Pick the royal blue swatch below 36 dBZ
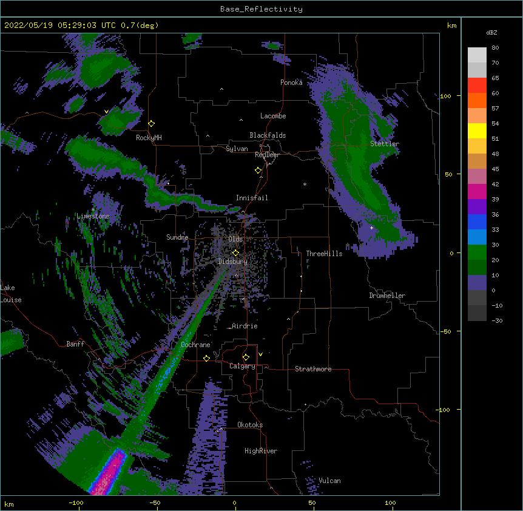Image resolution: width=523 pixels, height=511 pixels. point(477,222)
